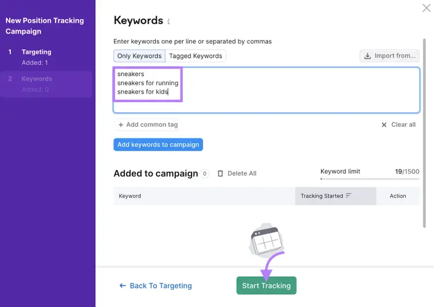Click the X icon beside Clear all

click(x=384, y=125)
